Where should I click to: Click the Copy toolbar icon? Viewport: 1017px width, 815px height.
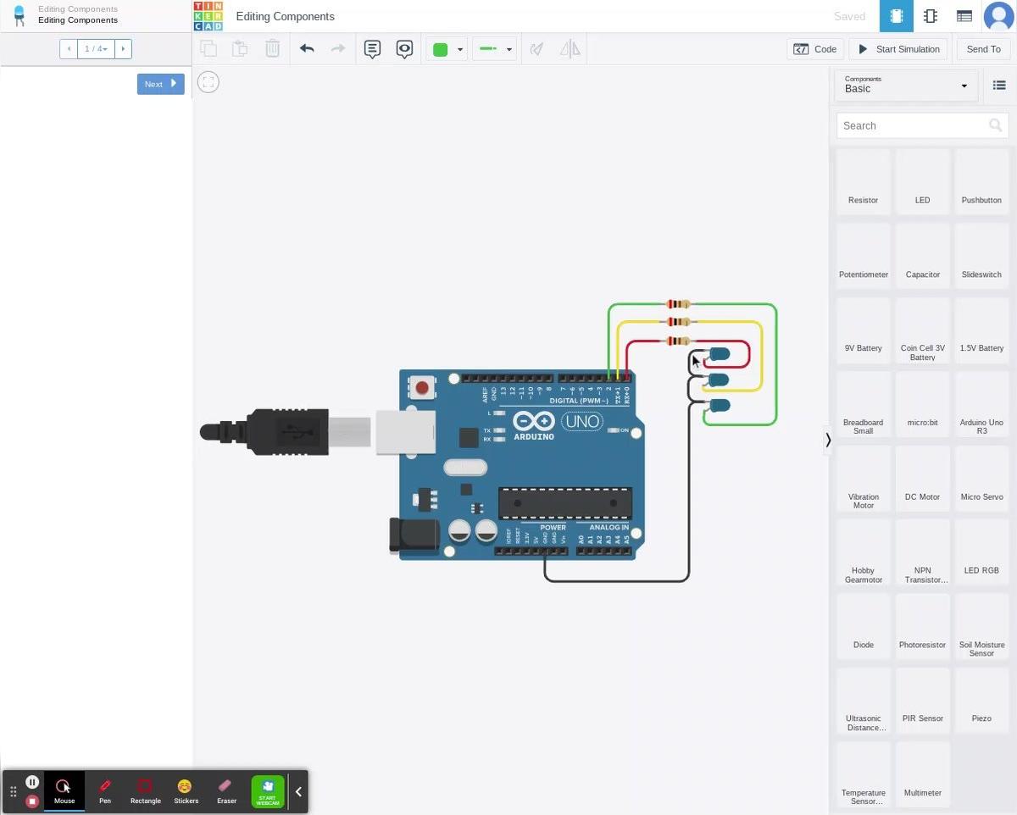pos(208,49)
